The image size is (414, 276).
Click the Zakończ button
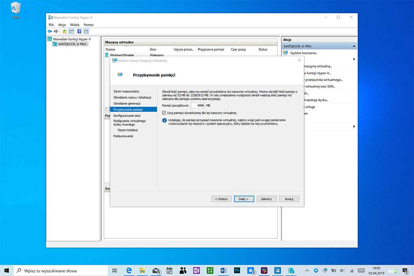click(266, 199)
